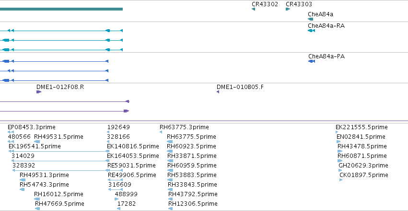The width and height of the screenshot is (408, 211).
Task: Click the CheA84a gene label
Action: pyautogui.click(x=321, y=14)
